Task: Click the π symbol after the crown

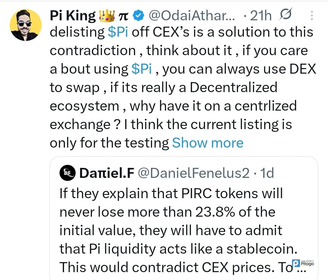Action: click(123, 16)
